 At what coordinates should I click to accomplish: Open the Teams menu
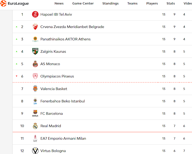click(x=132, y=3)
